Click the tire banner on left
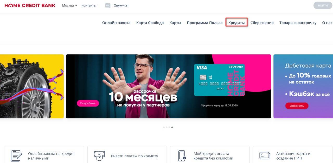Image resolution: width=333 pixels, height=163 pixels. point(32,86)
